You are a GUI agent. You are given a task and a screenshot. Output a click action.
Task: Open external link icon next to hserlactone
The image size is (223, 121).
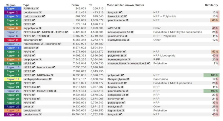click(54, 67)
